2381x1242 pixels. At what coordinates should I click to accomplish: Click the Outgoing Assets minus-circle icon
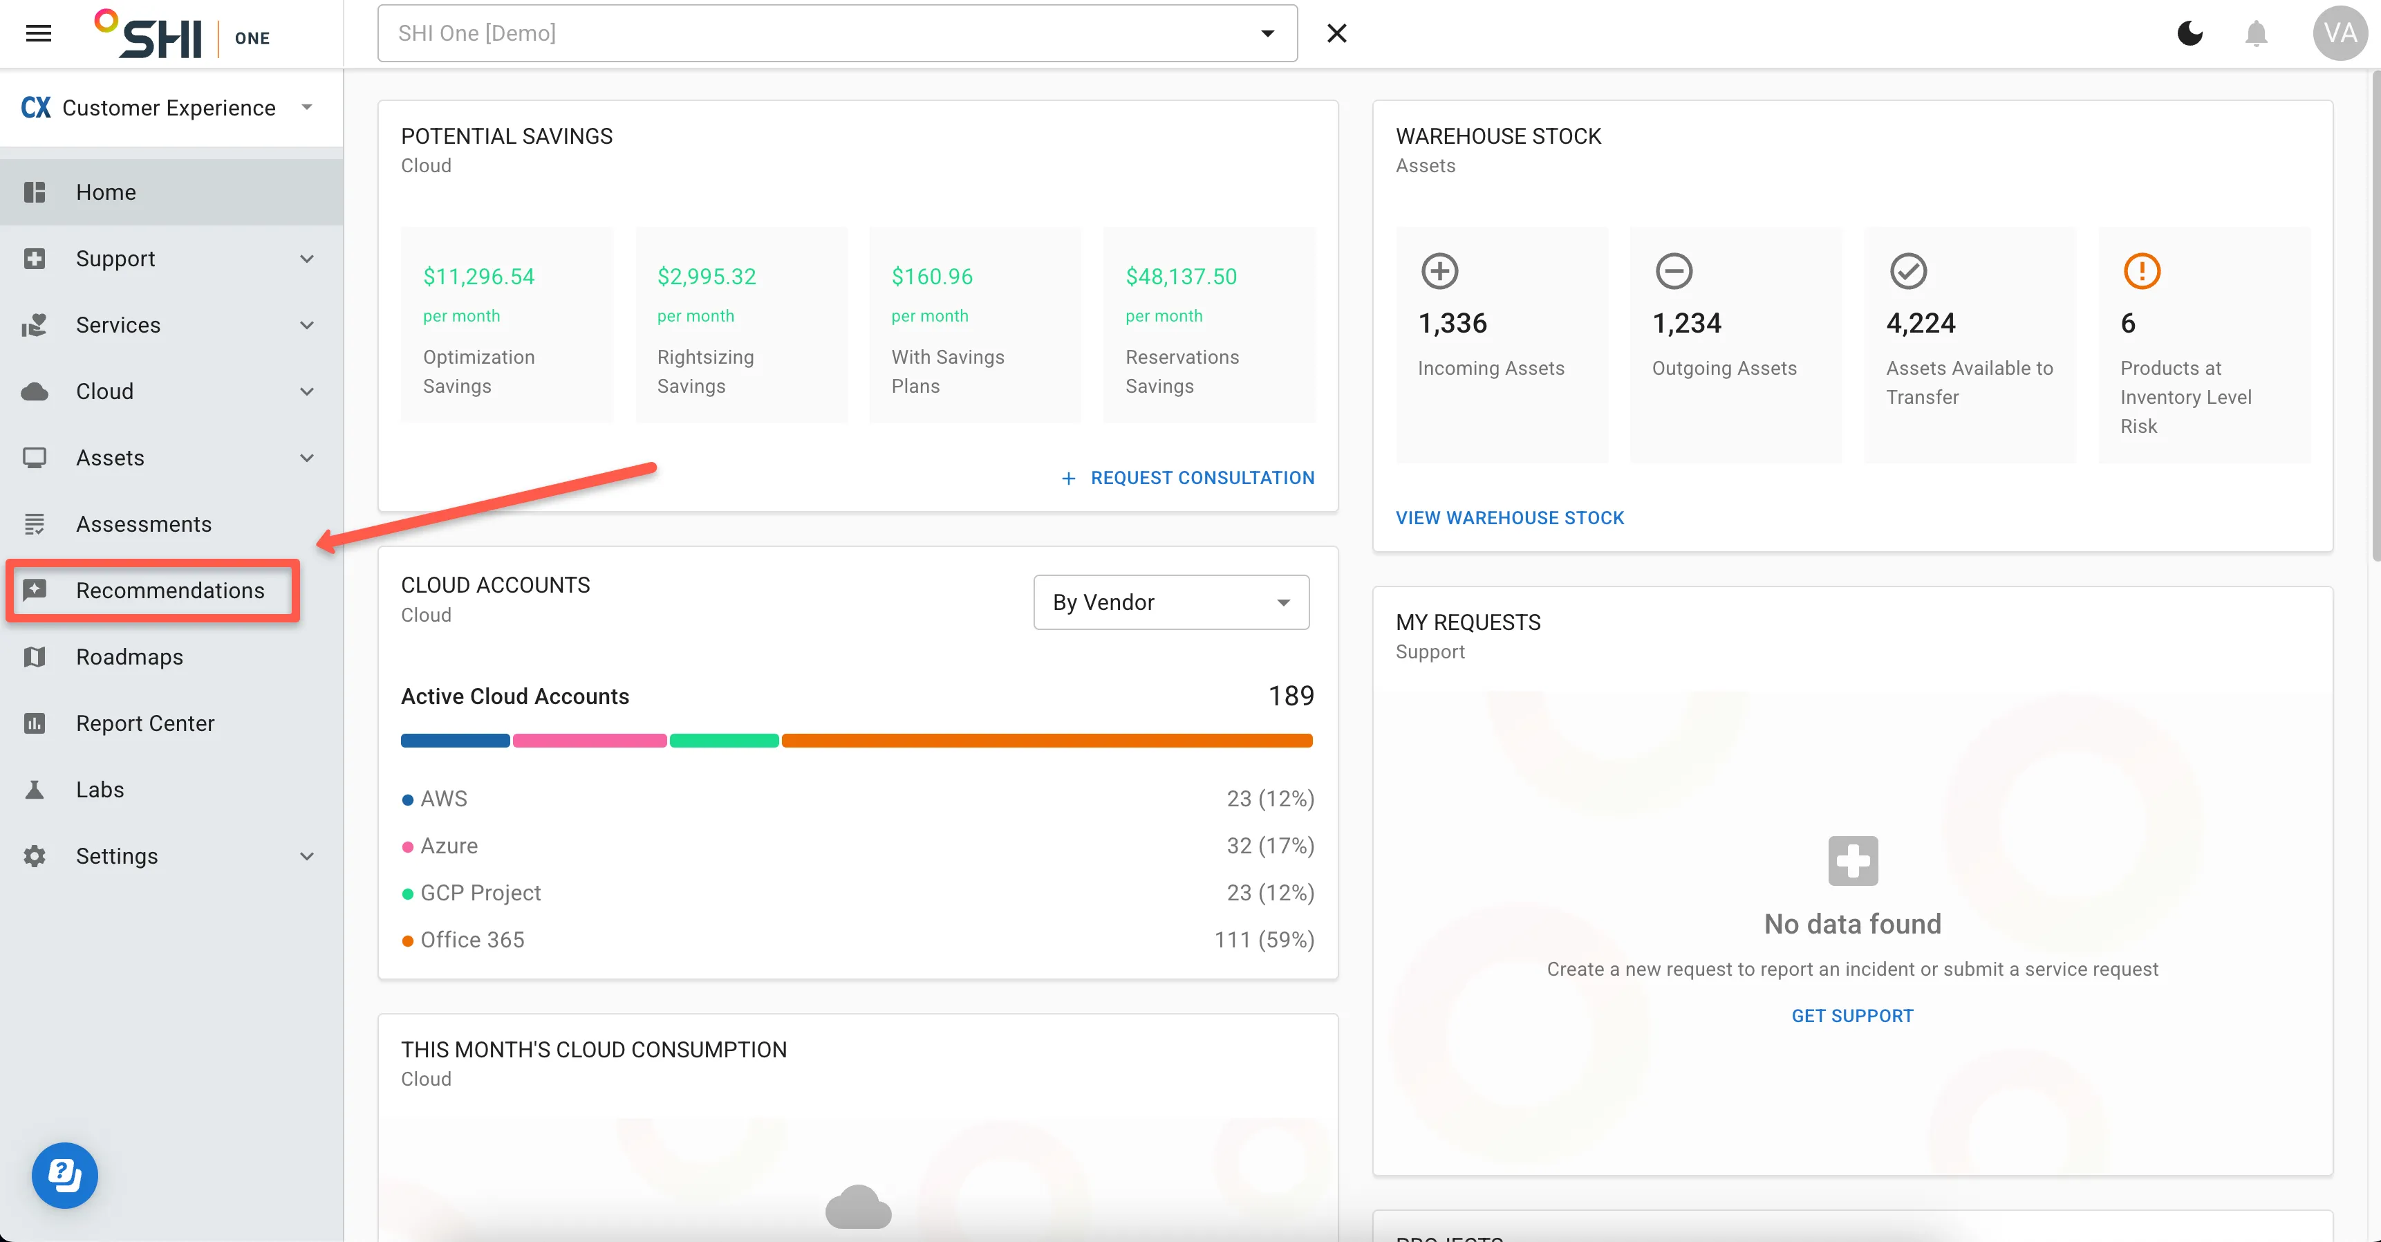pyautogui.click(x=1673, y=271)
